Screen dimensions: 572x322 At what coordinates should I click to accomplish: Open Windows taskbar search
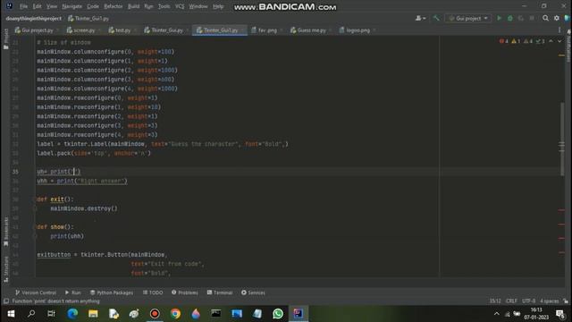coord(31,314)
